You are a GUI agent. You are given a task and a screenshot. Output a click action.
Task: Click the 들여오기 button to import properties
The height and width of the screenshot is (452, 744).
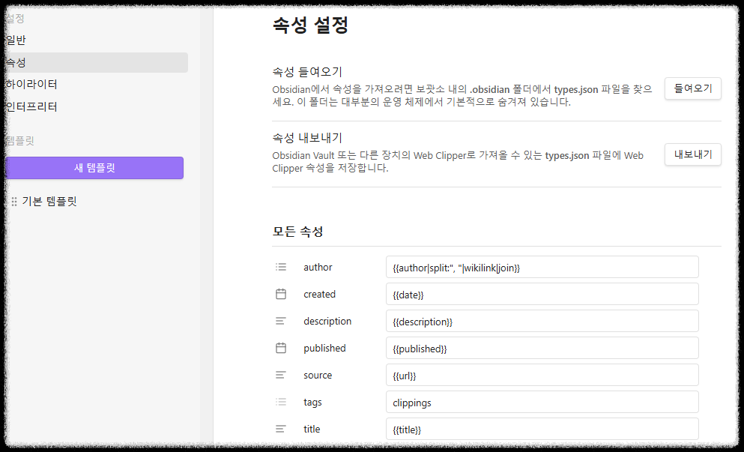pos(692,88)
